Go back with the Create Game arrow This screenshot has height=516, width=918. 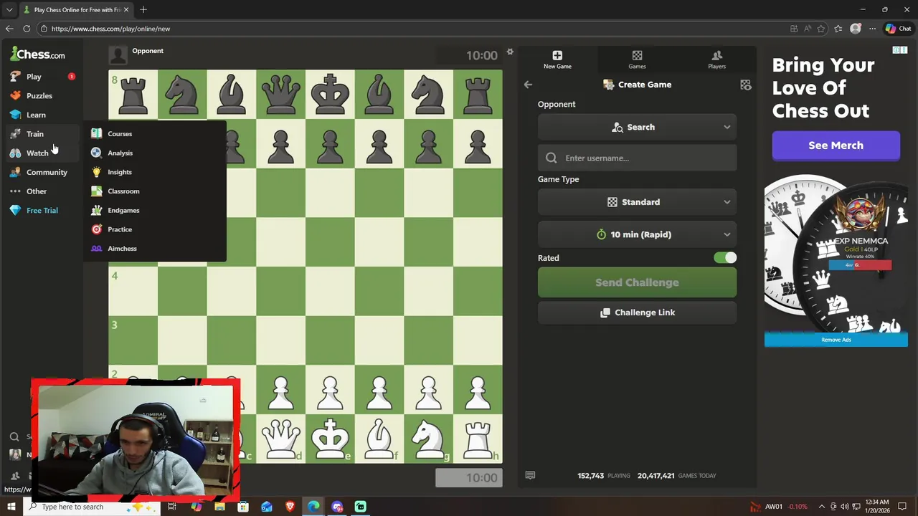tap(528, 85)
